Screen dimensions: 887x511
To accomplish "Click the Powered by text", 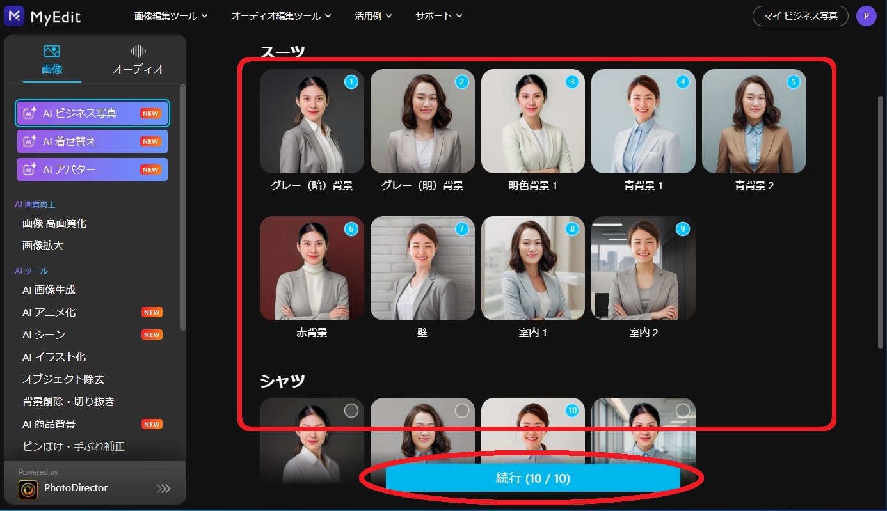I will (x=38, y=472).
